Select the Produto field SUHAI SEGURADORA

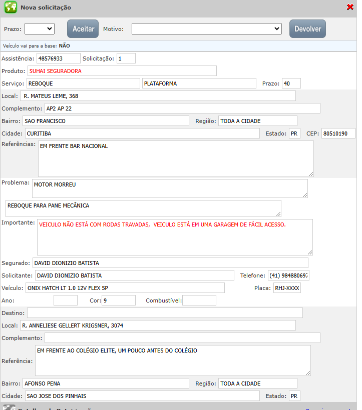click(x=122, y=71)
